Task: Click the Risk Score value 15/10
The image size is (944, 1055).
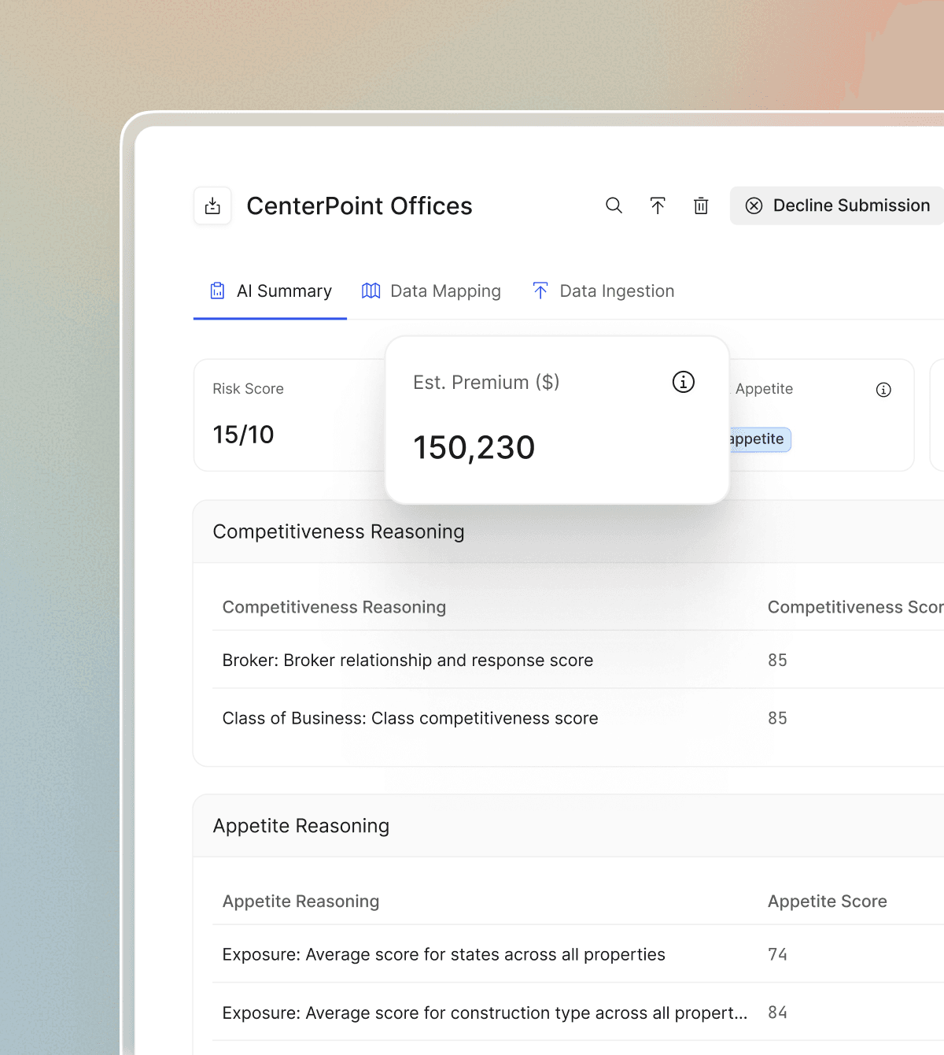Action: click(243, 435)
